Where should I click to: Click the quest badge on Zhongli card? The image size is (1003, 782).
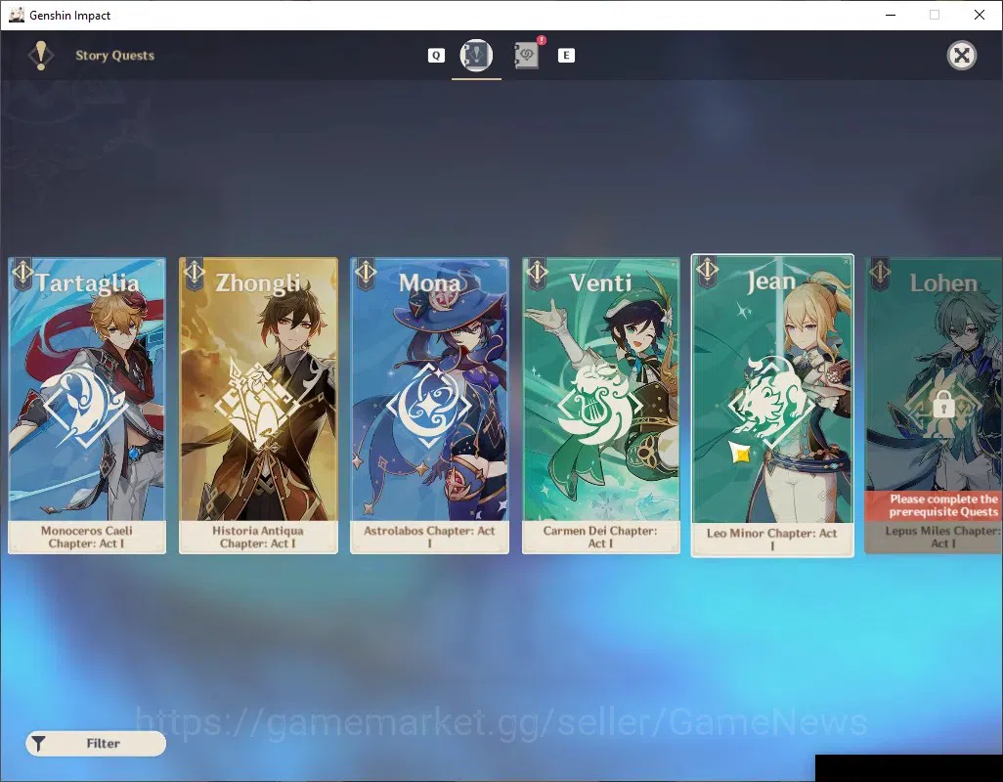pos(194,273)
